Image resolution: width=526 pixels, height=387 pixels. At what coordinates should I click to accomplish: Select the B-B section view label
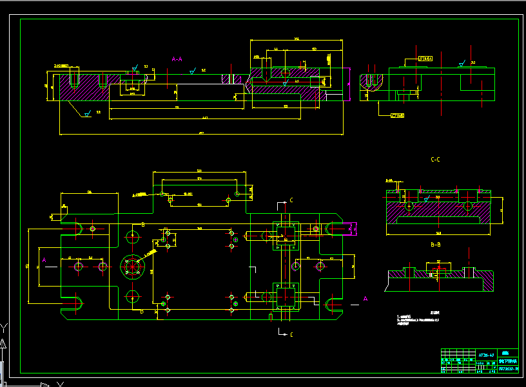click(x=435, y=245)
